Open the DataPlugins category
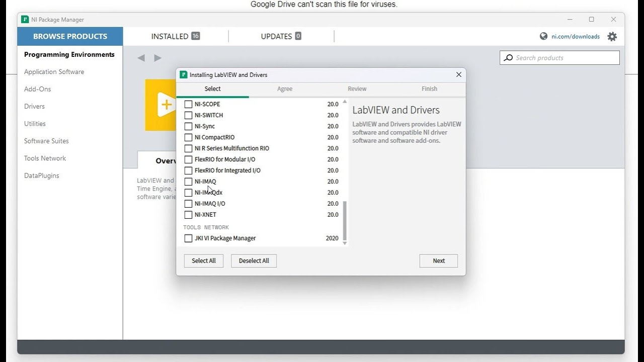The height and width of the screenshot is (362, 644). (x=42, y=175)
